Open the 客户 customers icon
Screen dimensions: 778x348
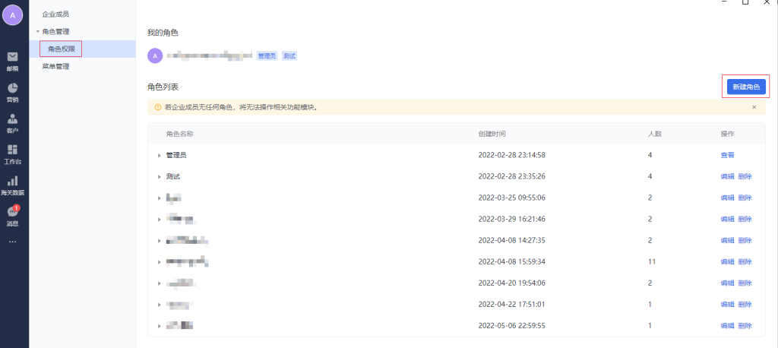coord(13,119)
